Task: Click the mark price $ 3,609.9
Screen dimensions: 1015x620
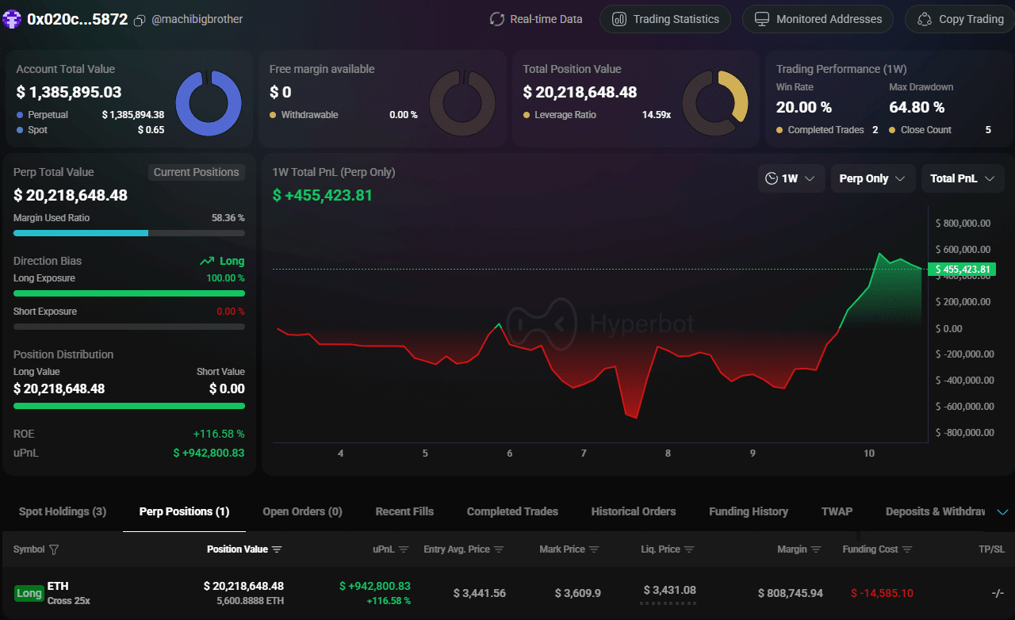Action: pyautogui.click(x=578, y=593)
